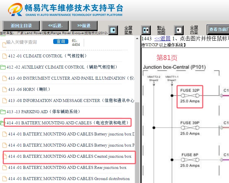This screenshot has width=229, height=183.
Task: Click the left panel vertical scrollbar thumb
Action: pyautogui.click(x=137, y=142)
